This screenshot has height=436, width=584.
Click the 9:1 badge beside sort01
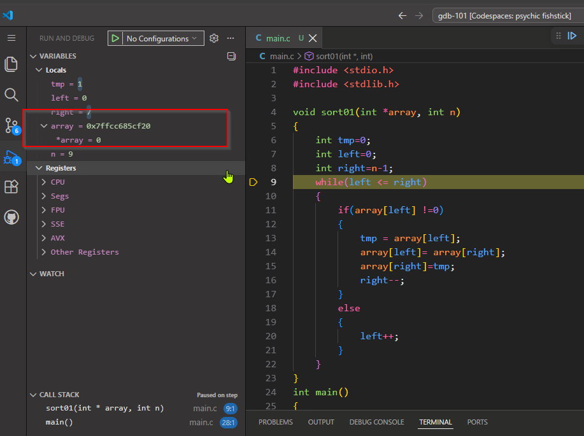(x=230, y=409)
